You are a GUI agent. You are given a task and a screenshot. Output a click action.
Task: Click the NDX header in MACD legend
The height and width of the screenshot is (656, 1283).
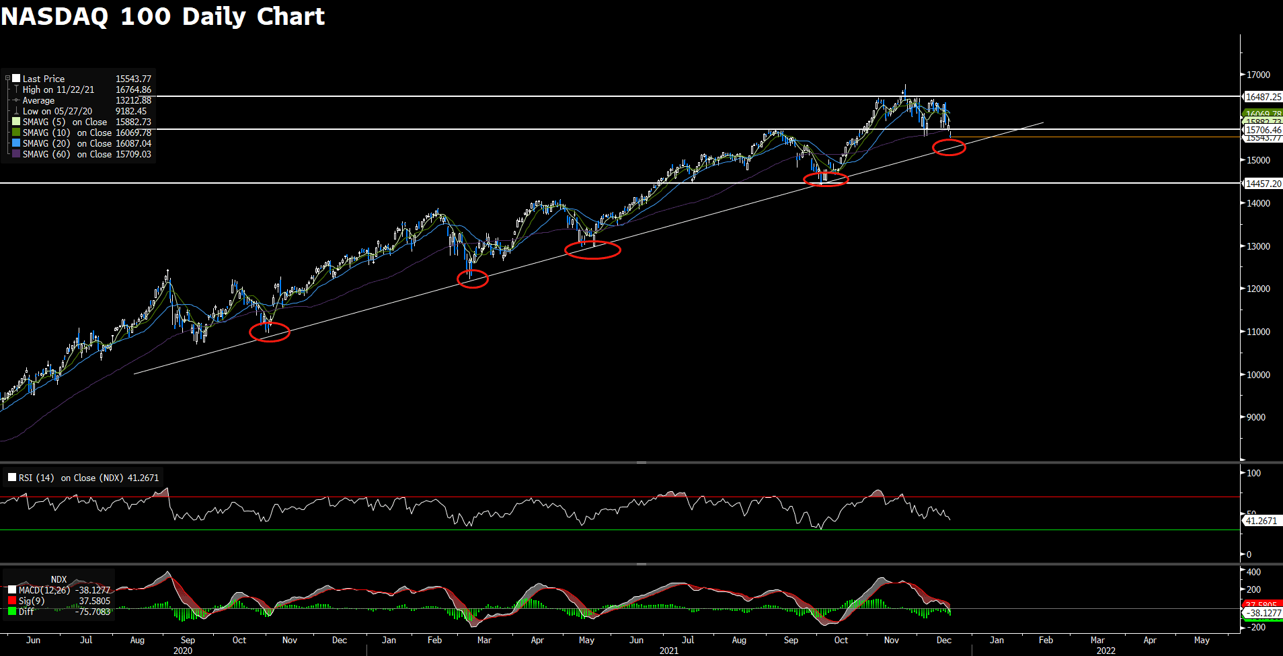[59, 579]
